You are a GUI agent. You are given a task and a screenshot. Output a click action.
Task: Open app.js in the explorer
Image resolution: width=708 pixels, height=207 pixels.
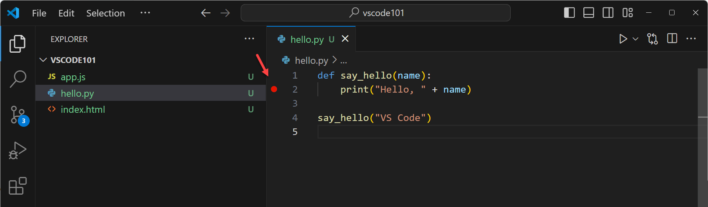73,77
